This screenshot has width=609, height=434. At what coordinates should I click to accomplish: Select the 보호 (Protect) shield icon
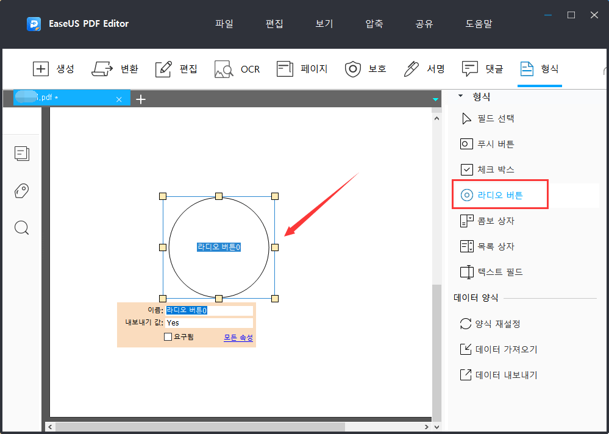[353, 69]
